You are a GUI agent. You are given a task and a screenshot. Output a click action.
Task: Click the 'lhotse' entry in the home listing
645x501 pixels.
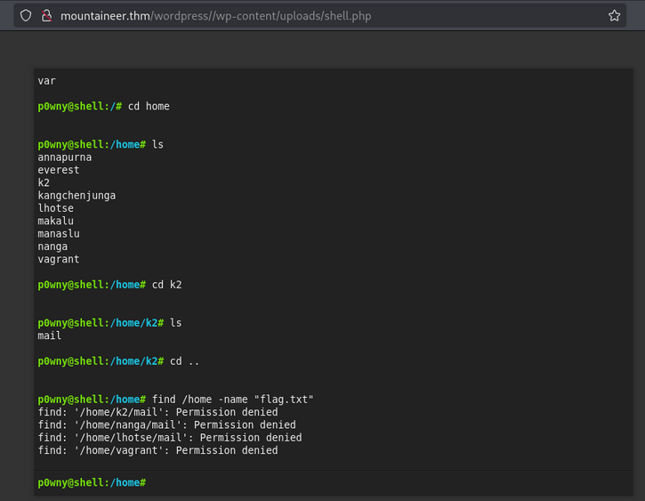pos(55,208)
